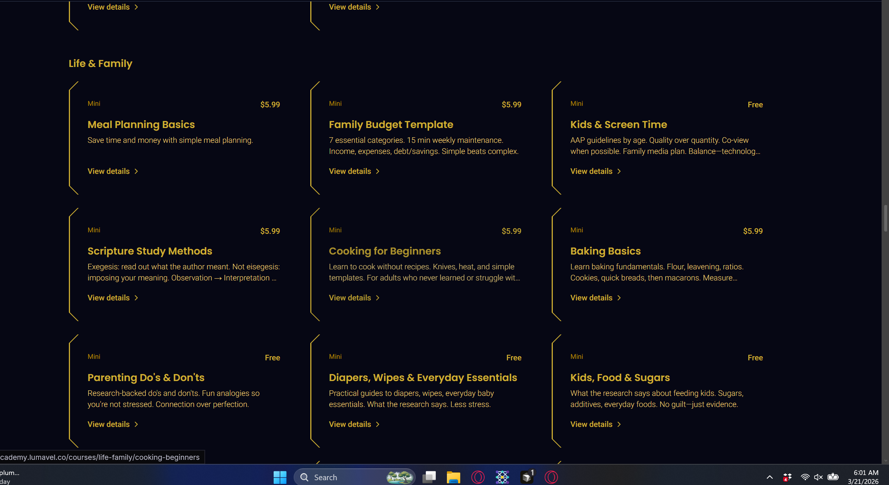
Task: Open Wi-Fi settings from the system tray
Action: (805, 477)
